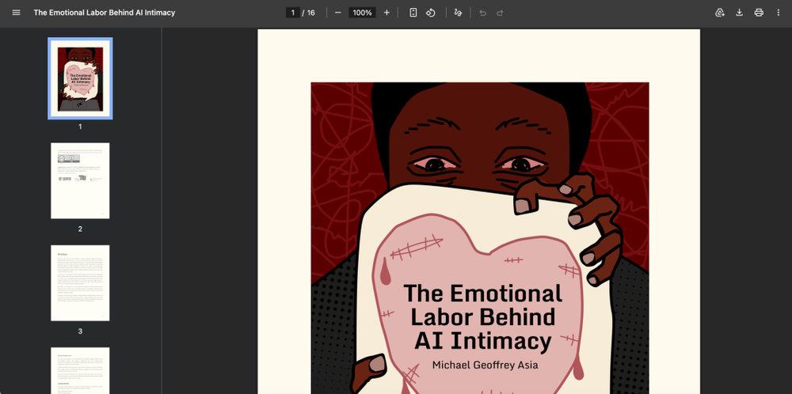Image resolution: width=792 pixels, height=394 pixels.
Task: Click the undo arrow icon
Action: point(482,13)
